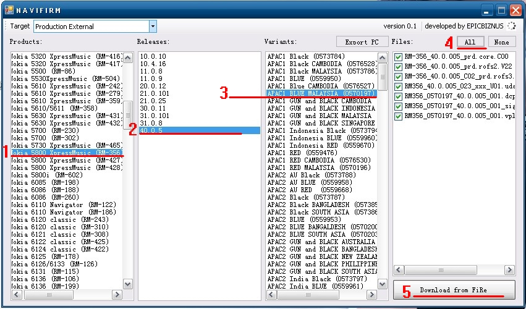
Task: Uncheck RM-356_40.0.005_prd.core.C00 file
Action: point(398,57)
